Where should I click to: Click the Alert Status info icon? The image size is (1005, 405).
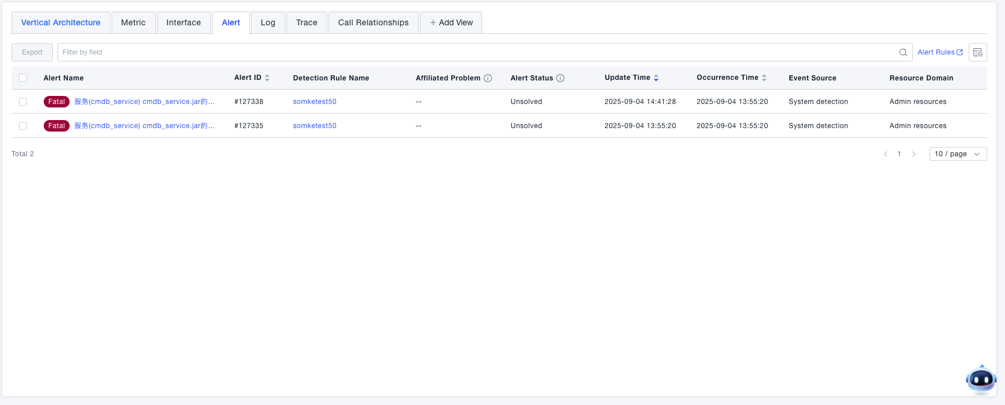pos(560,78)
